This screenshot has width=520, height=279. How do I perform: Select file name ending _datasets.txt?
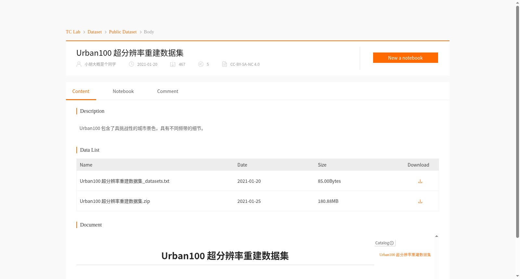click(x=124, y=181)
